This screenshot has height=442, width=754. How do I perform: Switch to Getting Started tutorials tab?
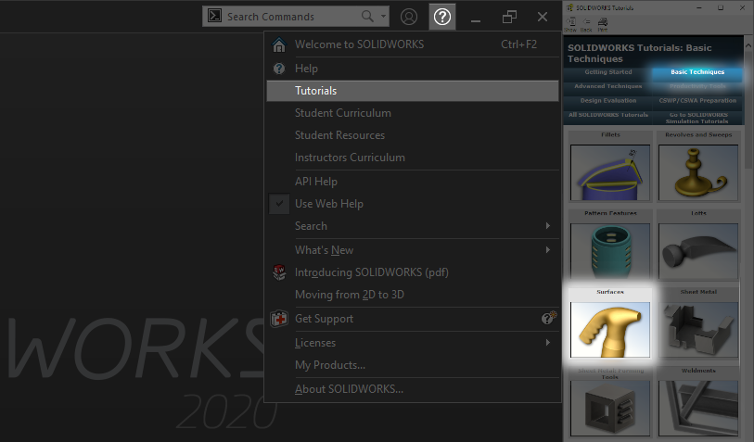pos(607,72)
